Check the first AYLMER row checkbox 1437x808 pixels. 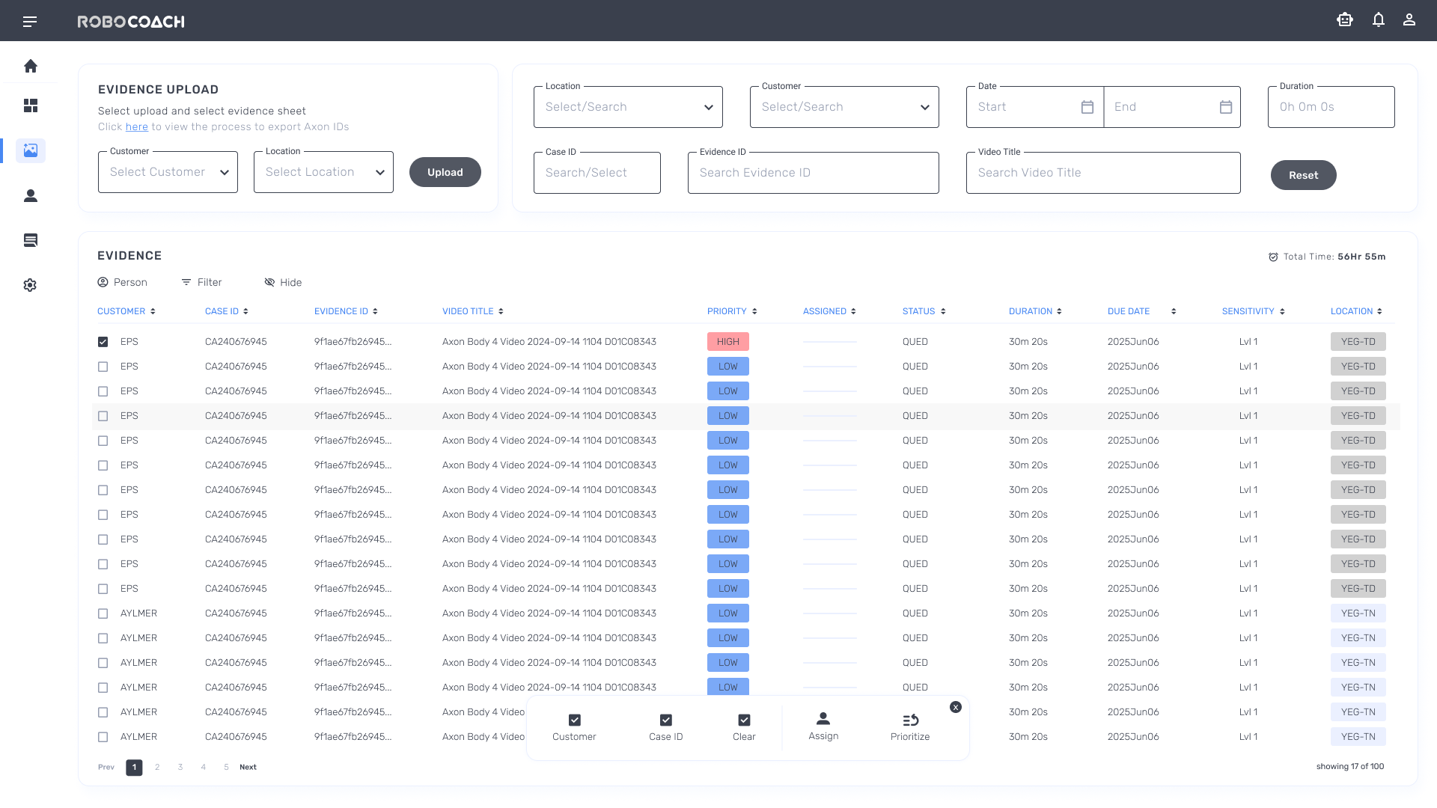click(x=103, y=613)
